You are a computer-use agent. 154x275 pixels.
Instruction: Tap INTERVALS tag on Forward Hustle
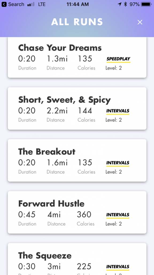point(118,215)
